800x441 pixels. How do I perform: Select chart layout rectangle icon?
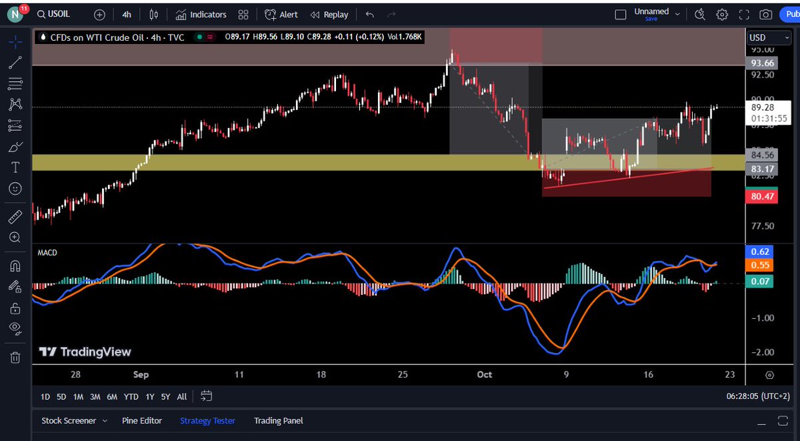[621, 14]
